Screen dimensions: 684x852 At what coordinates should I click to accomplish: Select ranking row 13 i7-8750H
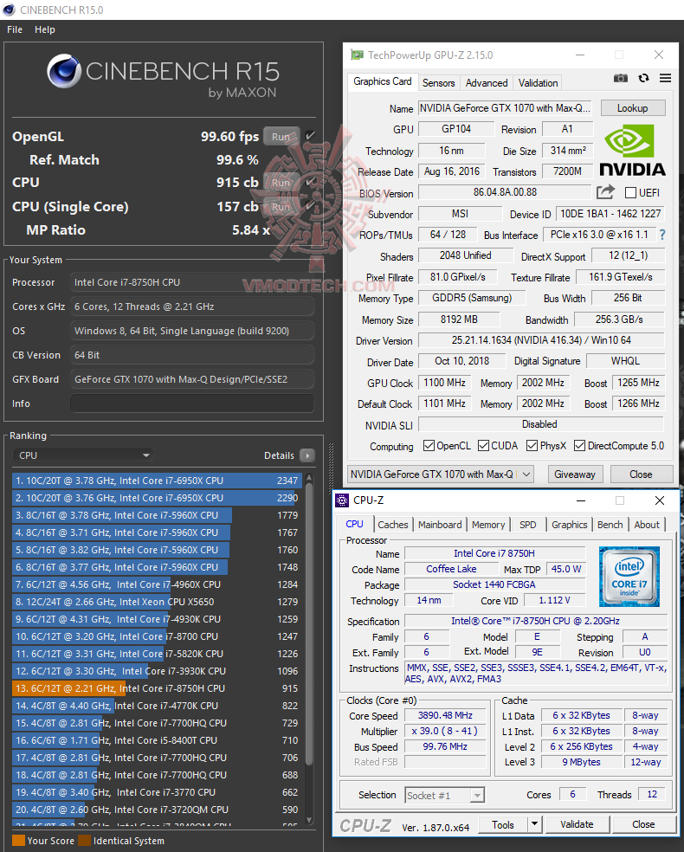[x=157, y=688]
